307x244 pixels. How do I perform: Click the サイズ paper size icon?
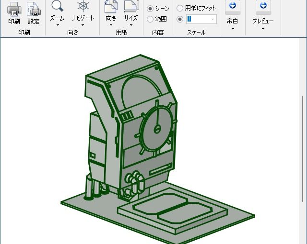tap(130, 7)
